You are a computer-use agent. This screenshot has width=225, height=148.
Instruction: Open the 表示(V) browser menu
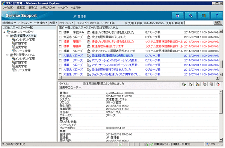tap(33, 7)
